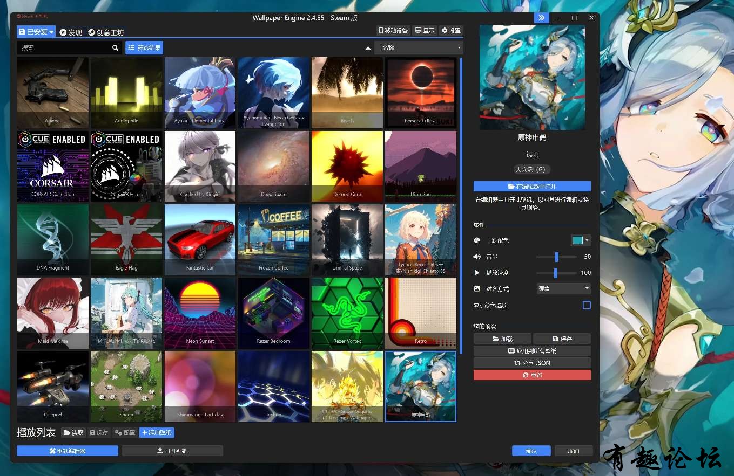Click the large 原神申鹤 preview image
The width and height of the screenshot is (734, 476).
(x=532, y=77)
